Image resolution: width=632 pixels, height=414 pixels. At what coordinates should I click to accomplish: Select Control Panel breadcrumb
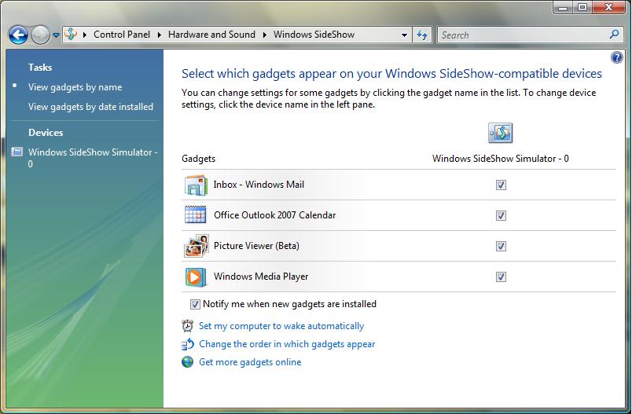122,35
